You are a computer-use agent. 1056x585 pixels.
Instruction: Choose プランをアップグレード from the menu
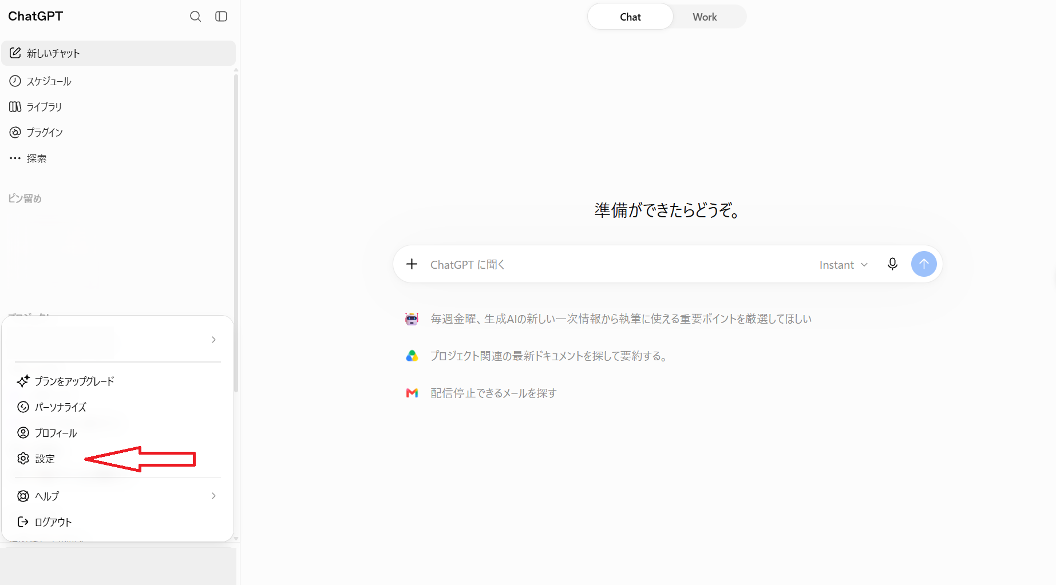[x=117, y=381]
